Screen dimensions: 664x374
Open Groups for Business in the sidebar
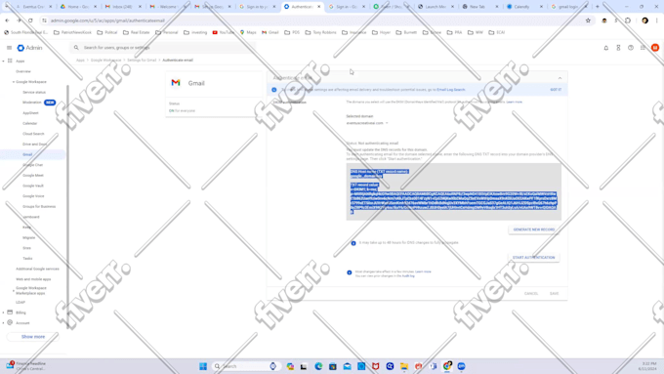pos(39,207)
